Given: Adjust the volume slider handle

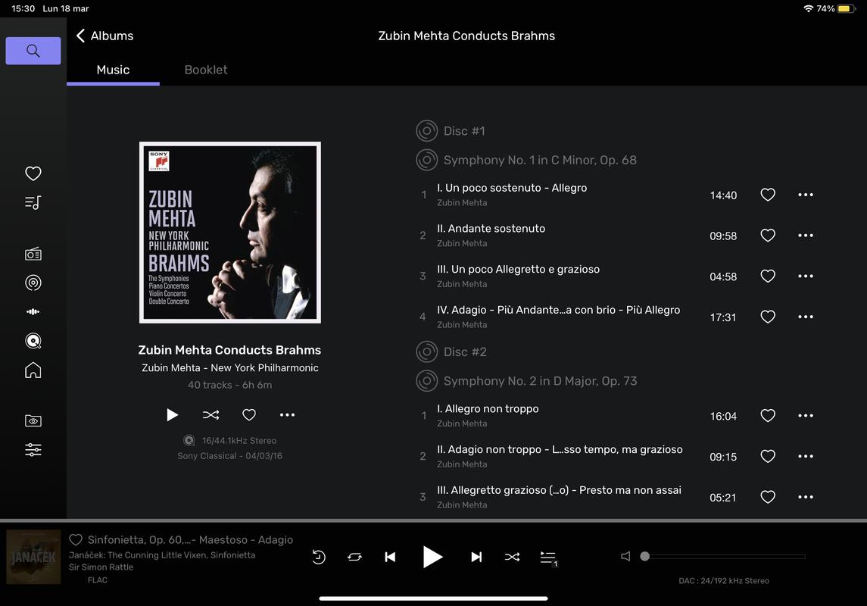Looking at the screenshot, I should click(644, 556).
